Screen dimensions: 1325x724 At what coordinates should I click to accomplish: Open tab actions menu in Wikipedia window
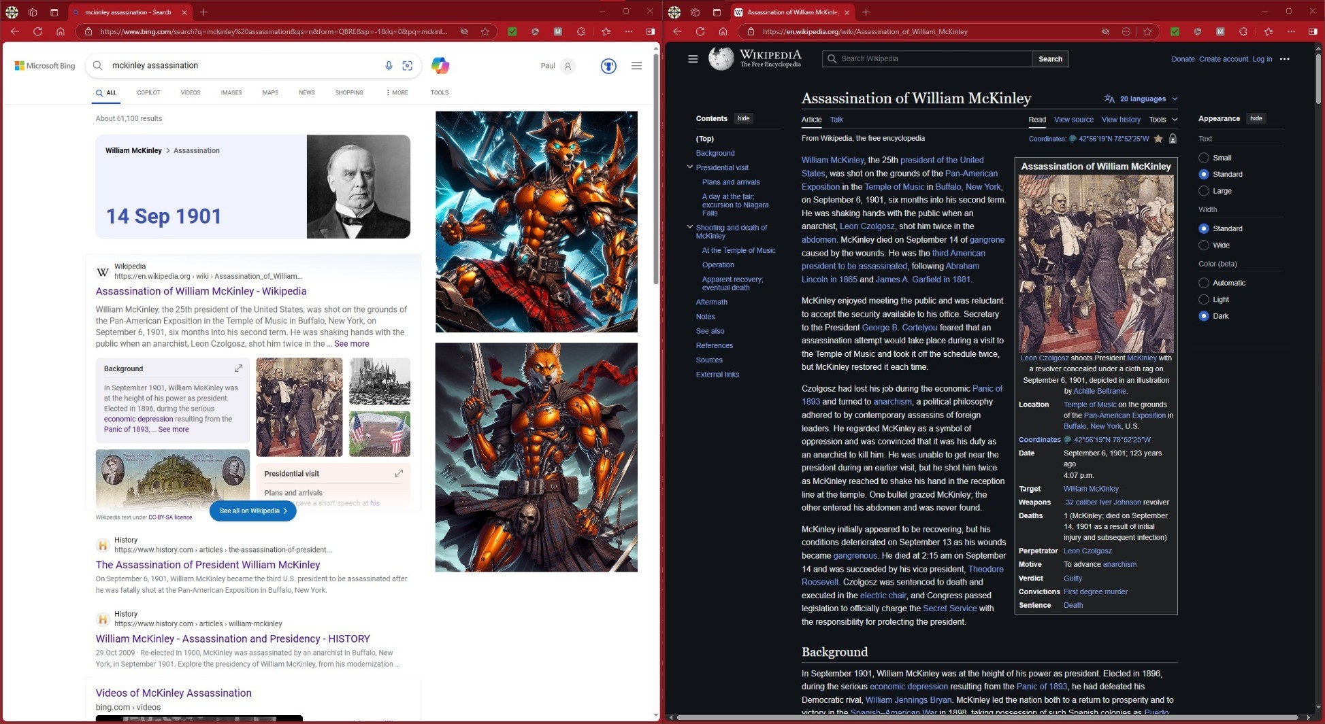(x=717, y=12)
